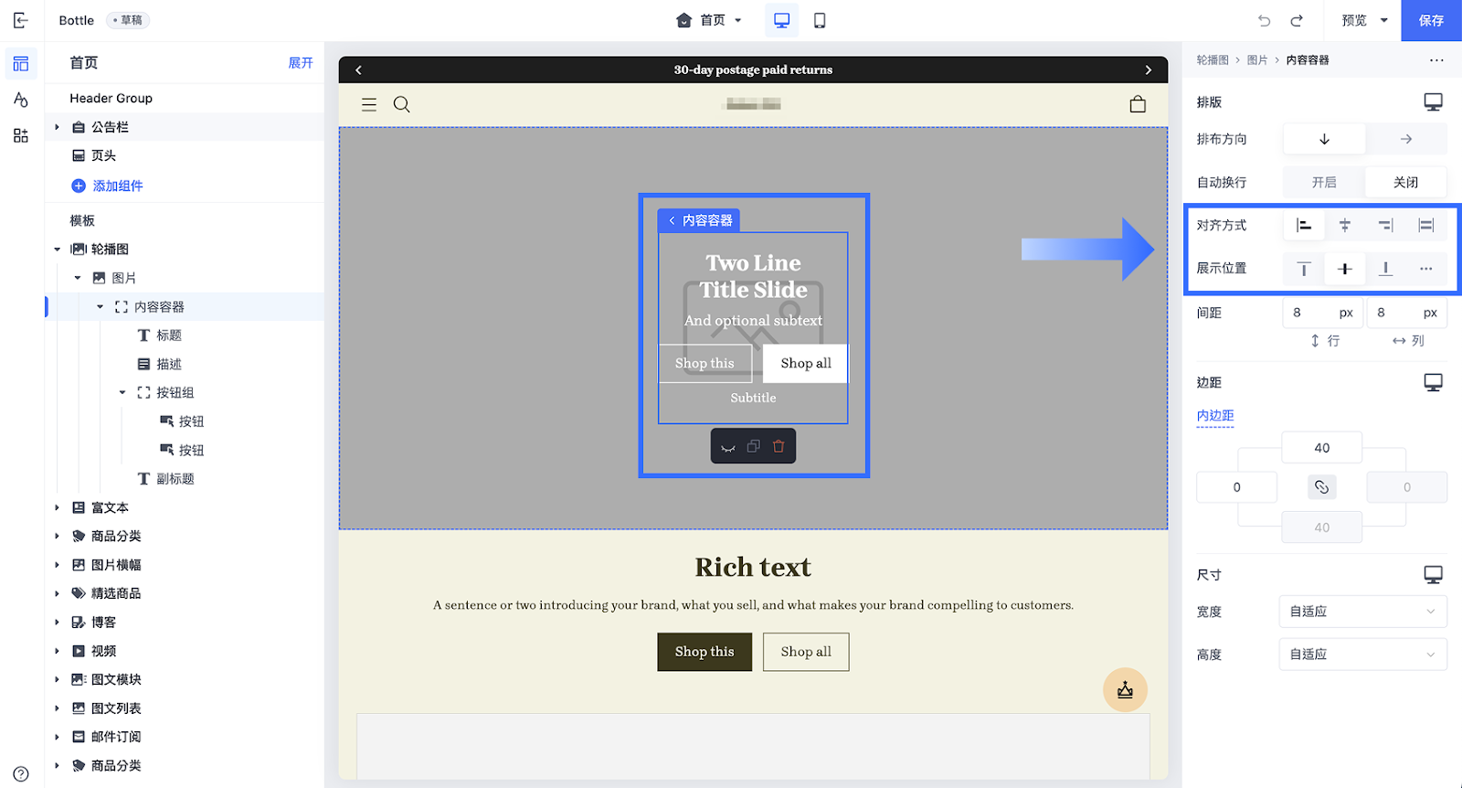Open the 首页 page selector dropdown

point(709,20)
